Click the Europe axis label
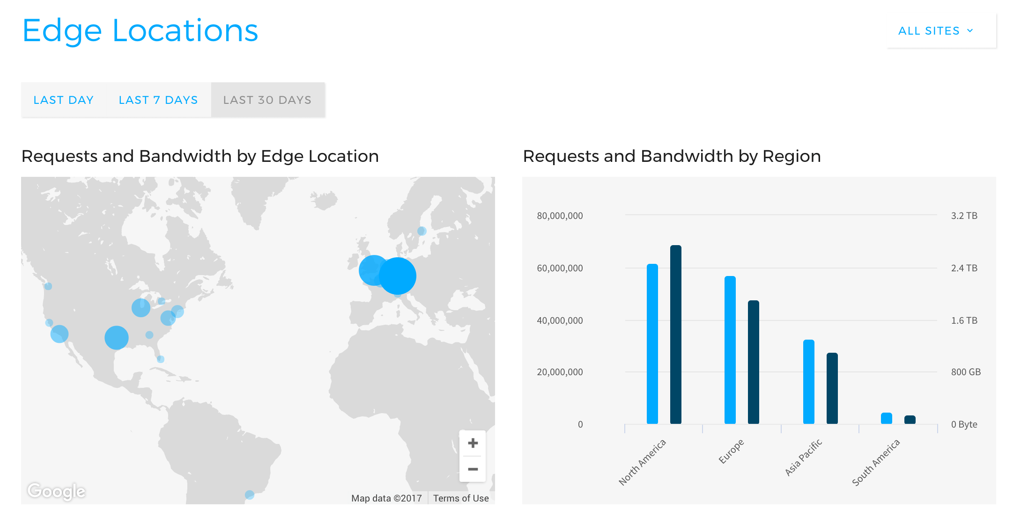This screenshot has width=1021, height=516. 731,451
